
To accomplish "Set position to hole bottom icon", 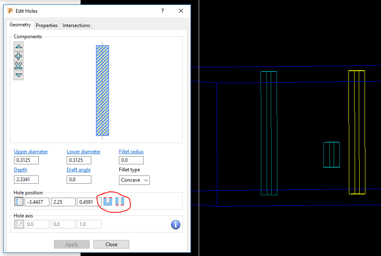I will [x=120, y=201].
